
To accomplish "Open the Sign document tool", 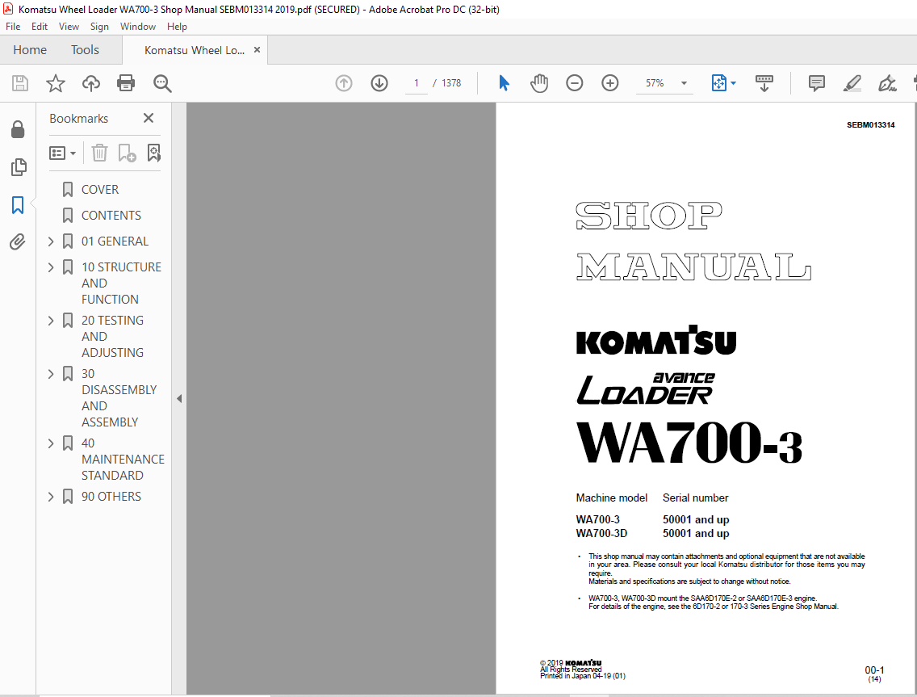I will pos(887,83).
